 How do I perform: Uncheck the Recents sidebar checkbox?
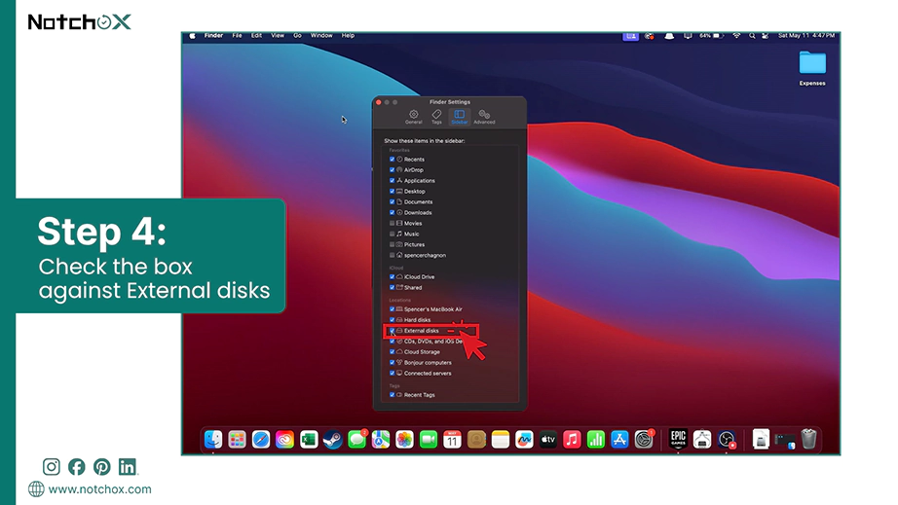tap(393, 160)
